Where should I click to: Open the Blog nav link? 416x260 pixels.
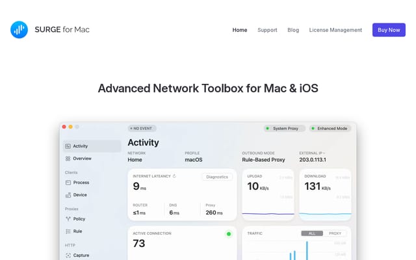click(293, 30)
